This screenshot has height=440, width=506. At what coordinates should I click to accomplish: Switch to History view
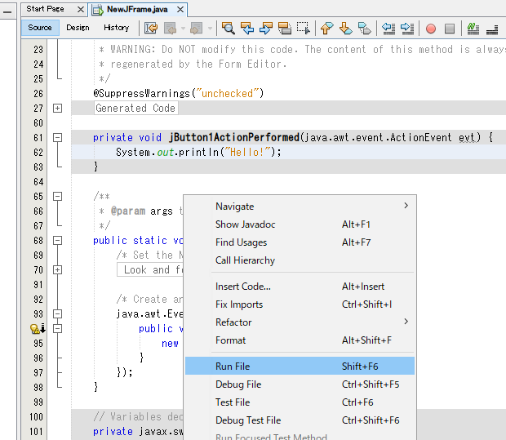tap(117, 28)
